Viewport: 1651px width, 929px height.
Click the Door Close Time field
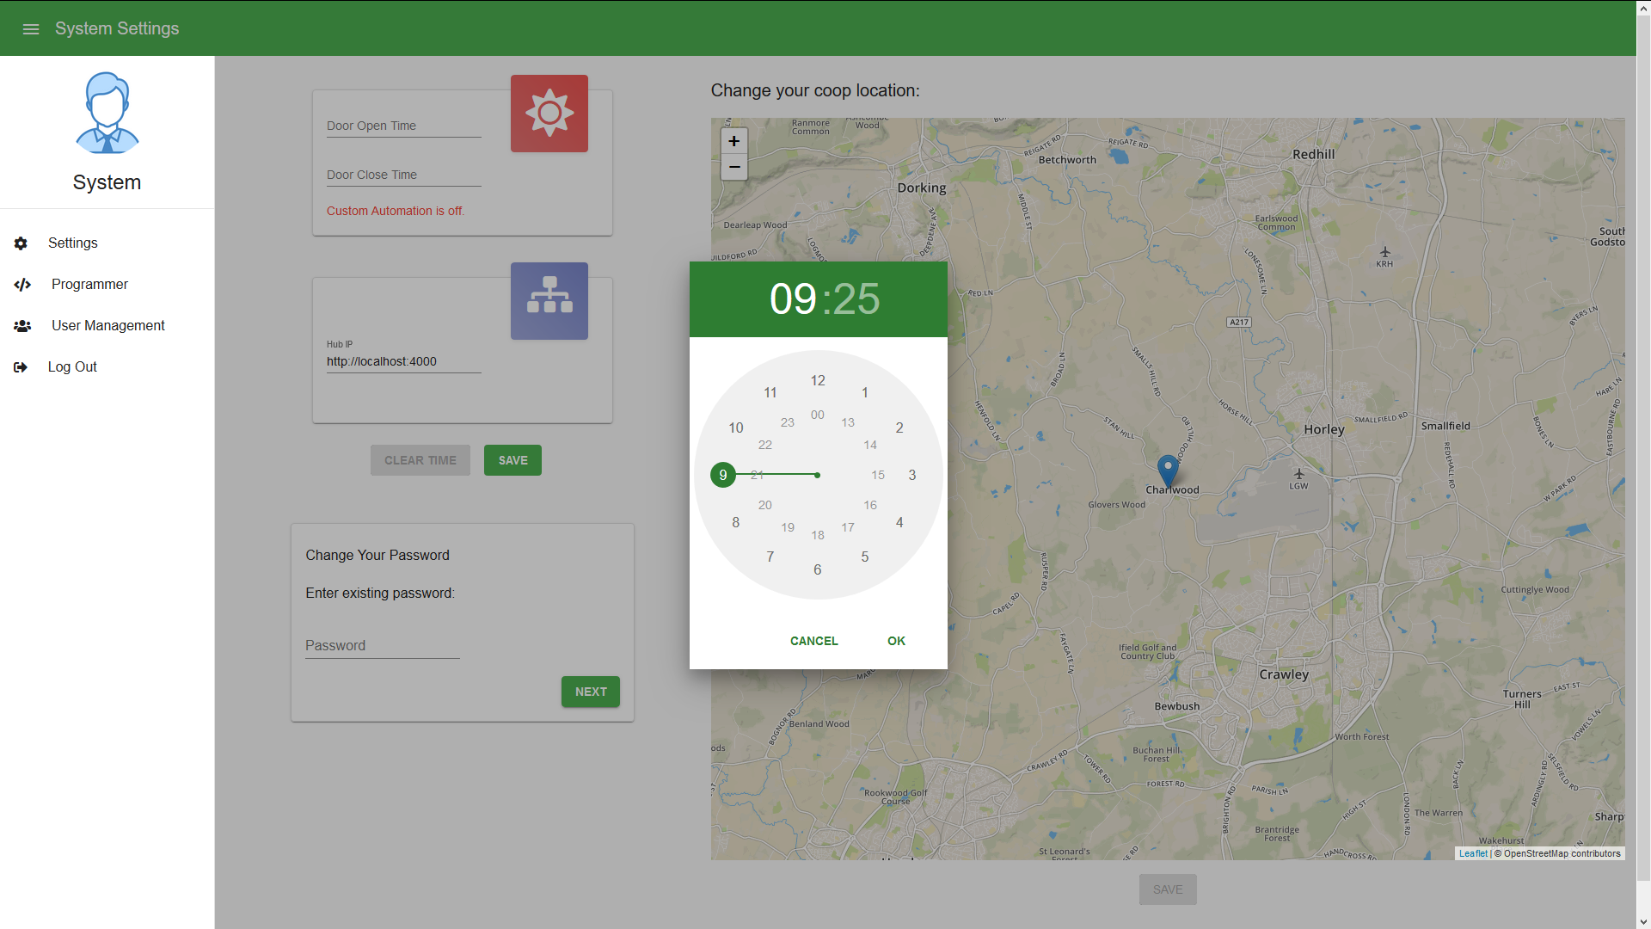click(x=402, y=175)
